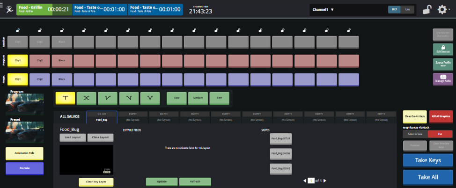
Task: Open the hamburger menu in top-left corner
Action: pyautogui.click(x=1, y=5)
